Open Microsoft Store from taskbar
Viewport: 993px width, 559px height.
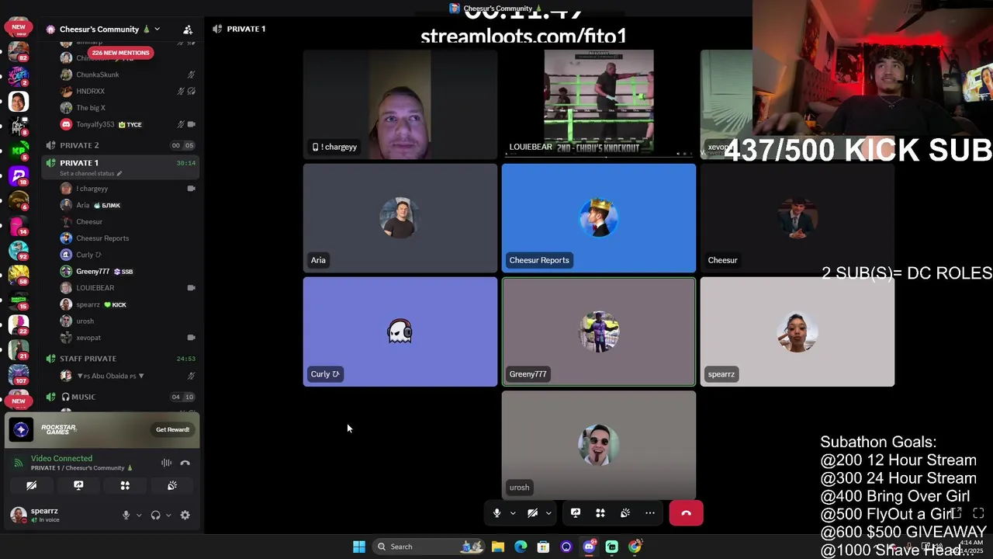543,547
